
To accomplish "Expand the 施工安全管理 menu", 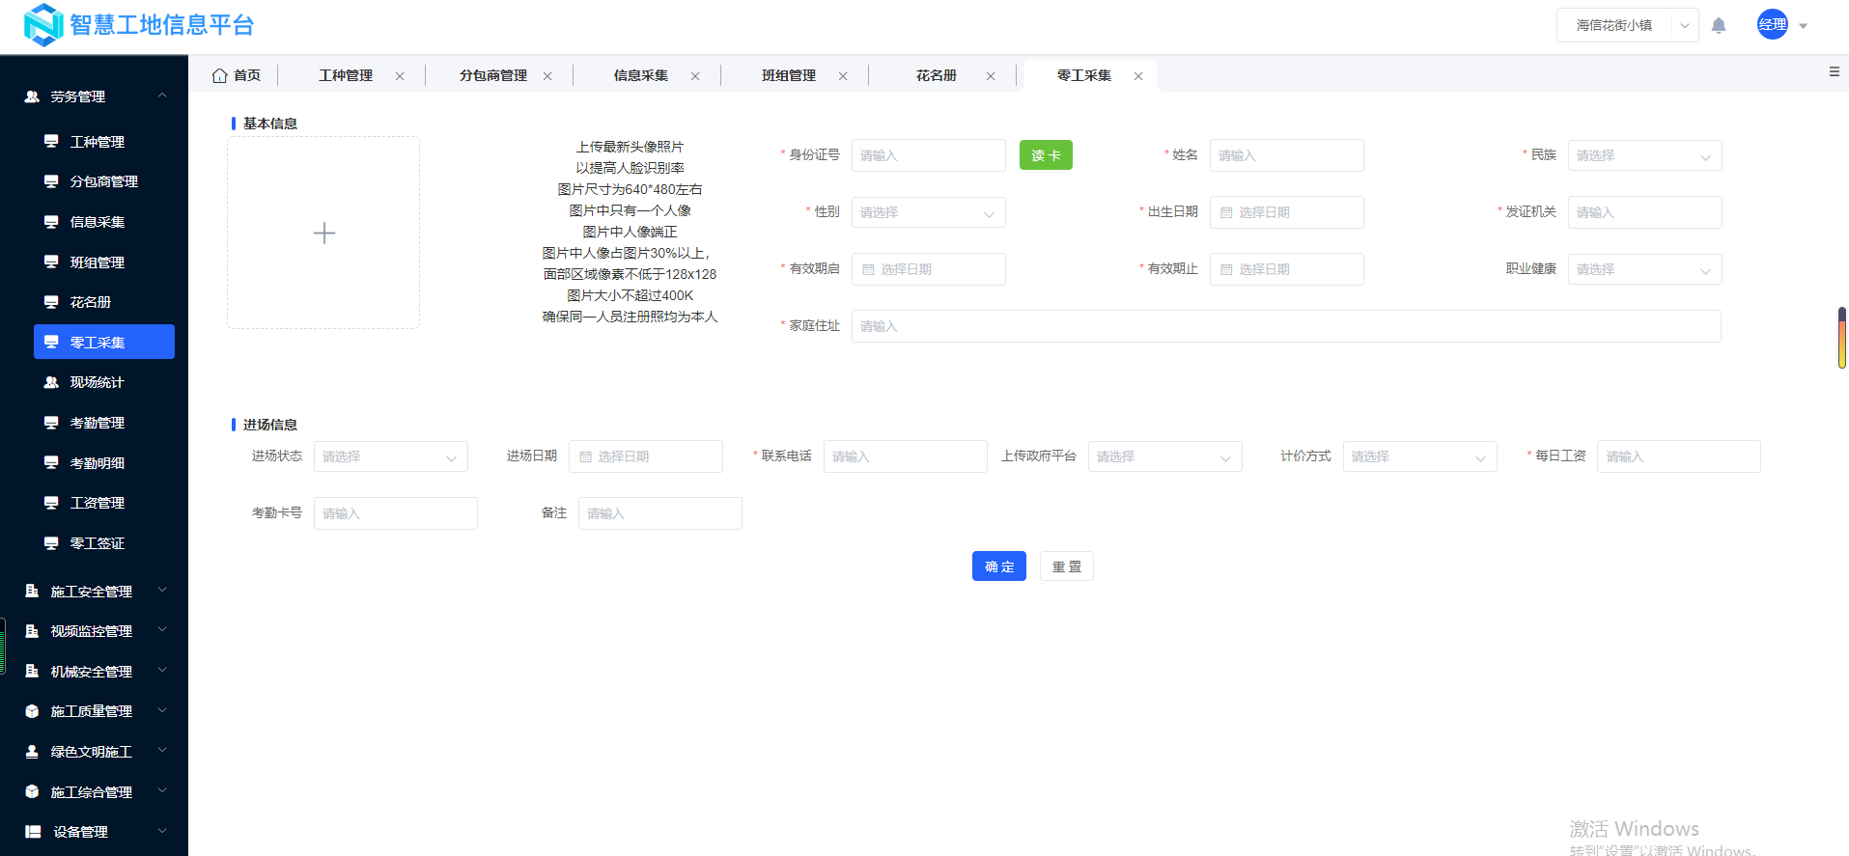I will 162,590.
